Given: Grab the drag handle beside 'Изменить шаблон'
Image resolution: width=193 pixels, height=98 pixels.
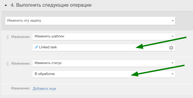Looking at the screenshot, I should 8,37.
